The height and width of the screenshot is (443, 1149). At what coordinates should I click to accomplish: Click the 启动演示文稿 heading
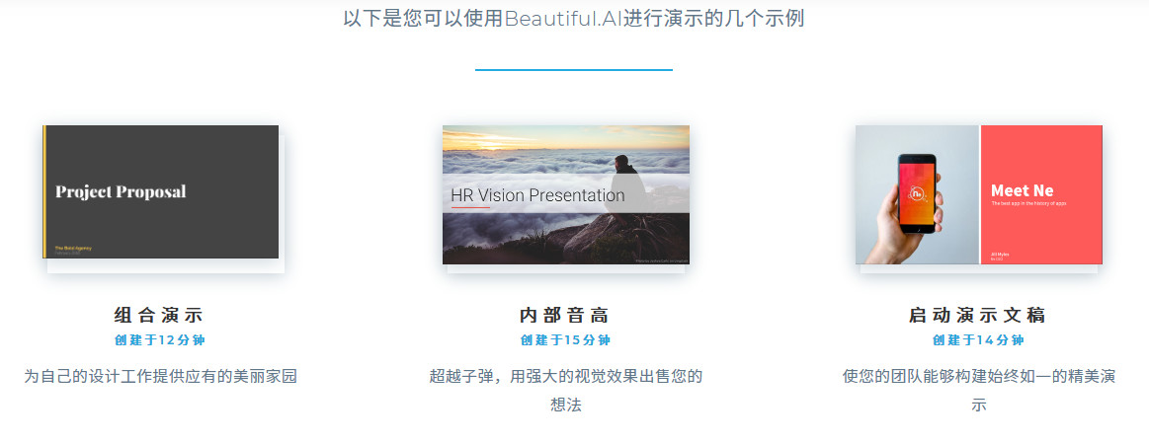977,316
